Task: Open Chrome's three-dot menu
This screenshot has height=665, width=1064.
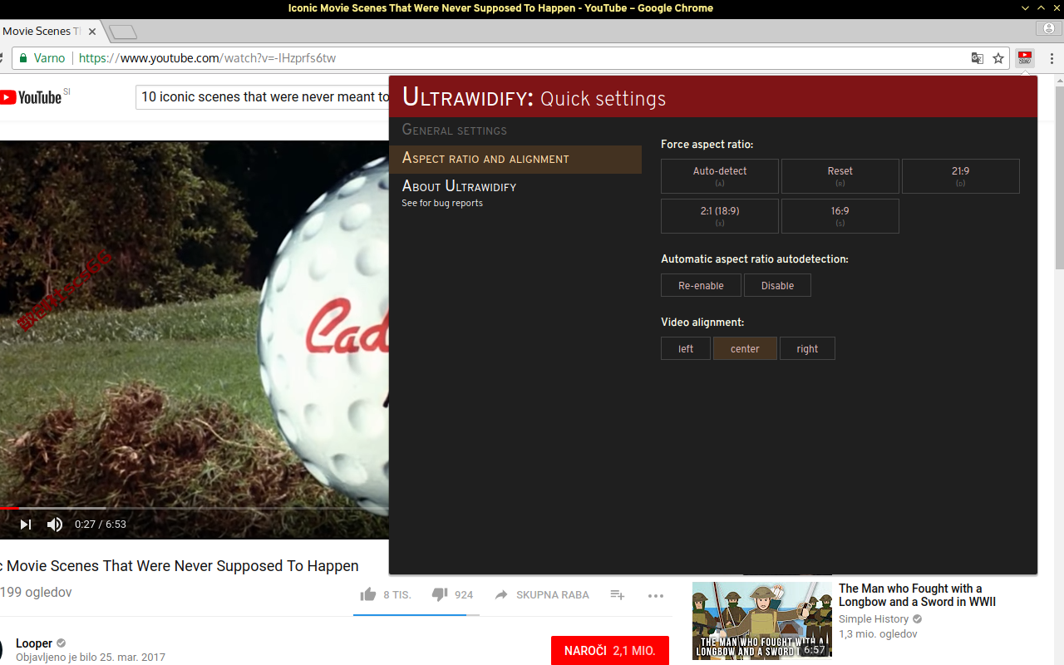Action: pos(1052,58)
